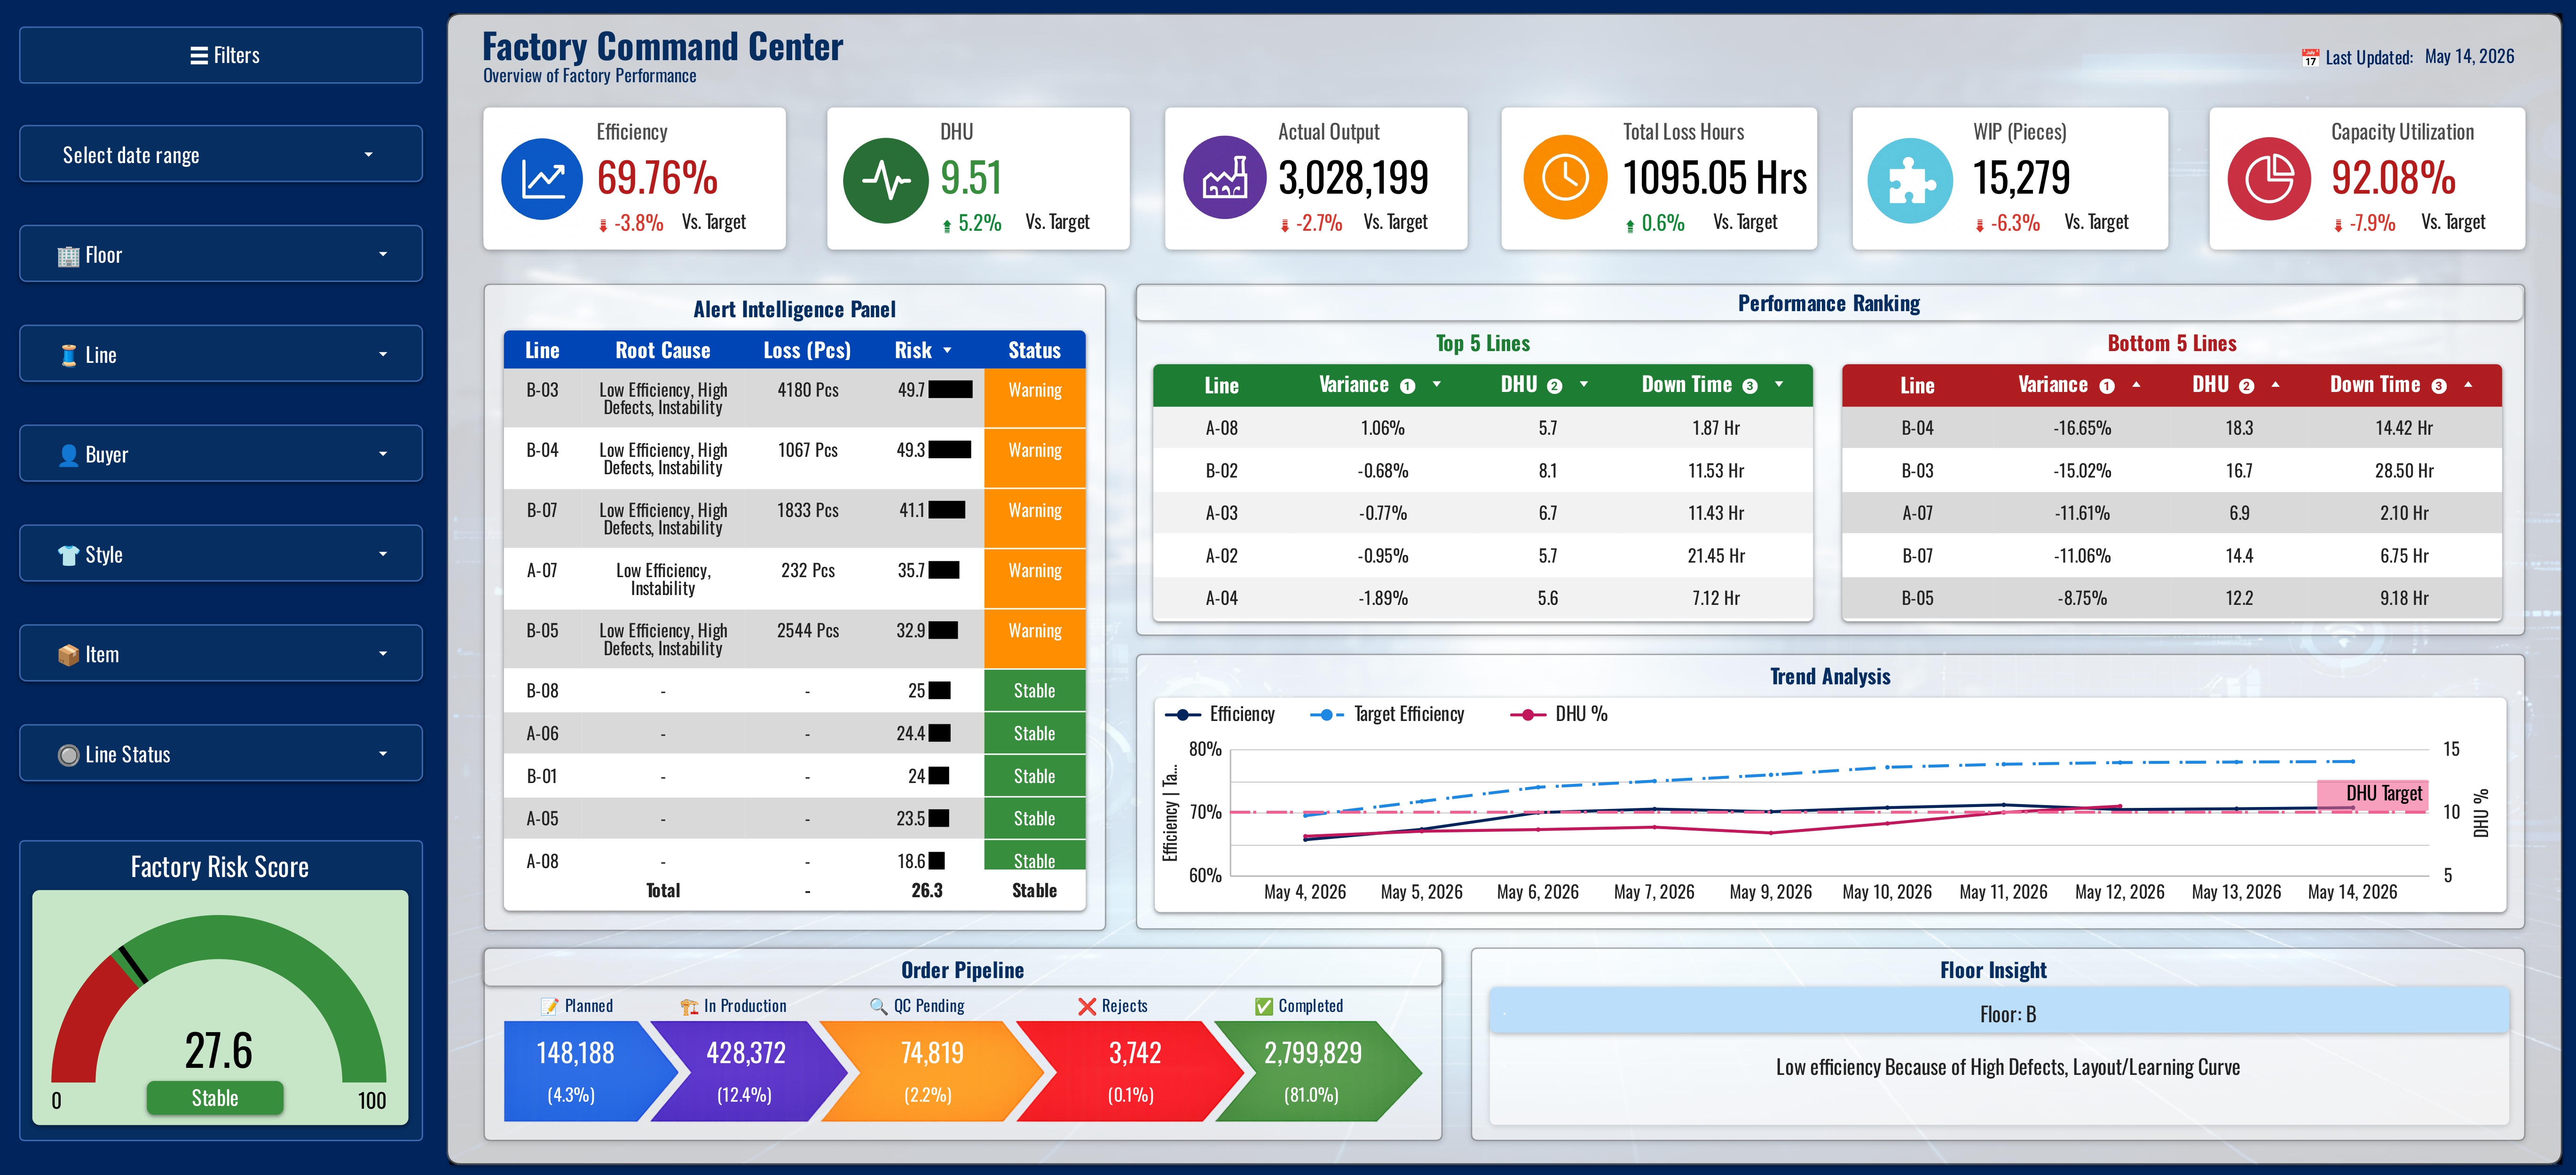Click the blue Efficiency chart icon
This screenshot has height=1175, width=2576.
(x=542, y=180)
